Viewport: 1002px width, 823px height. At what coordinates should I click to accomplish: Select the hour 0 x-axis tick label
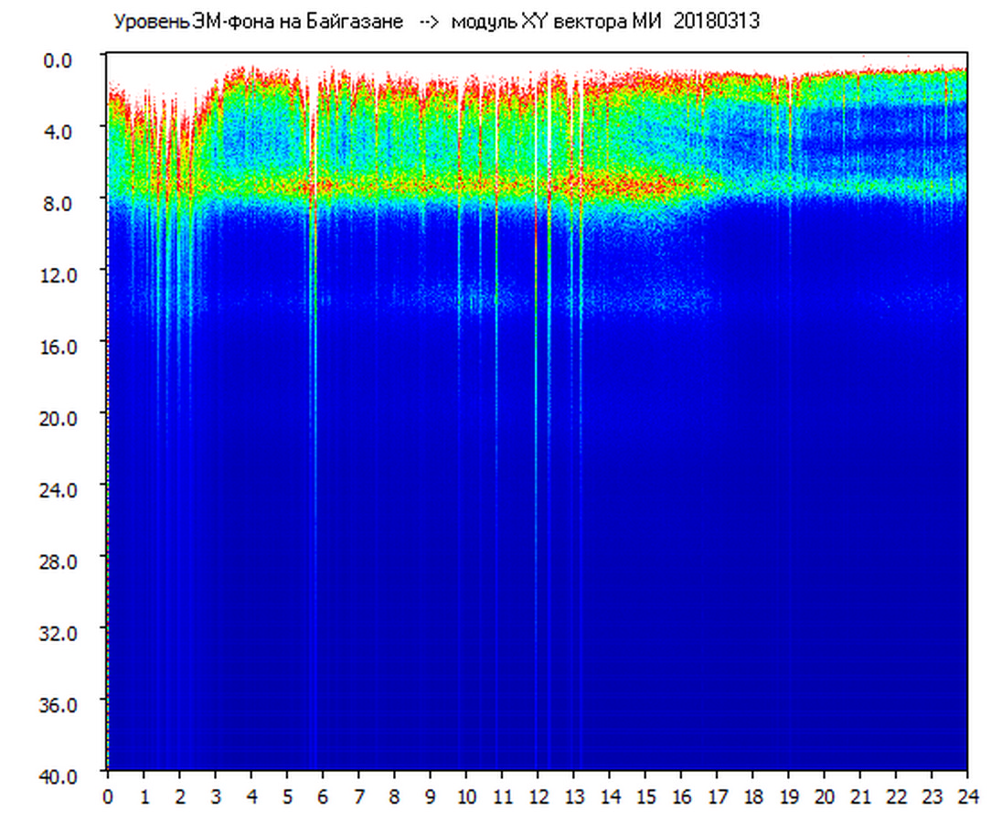108,796
